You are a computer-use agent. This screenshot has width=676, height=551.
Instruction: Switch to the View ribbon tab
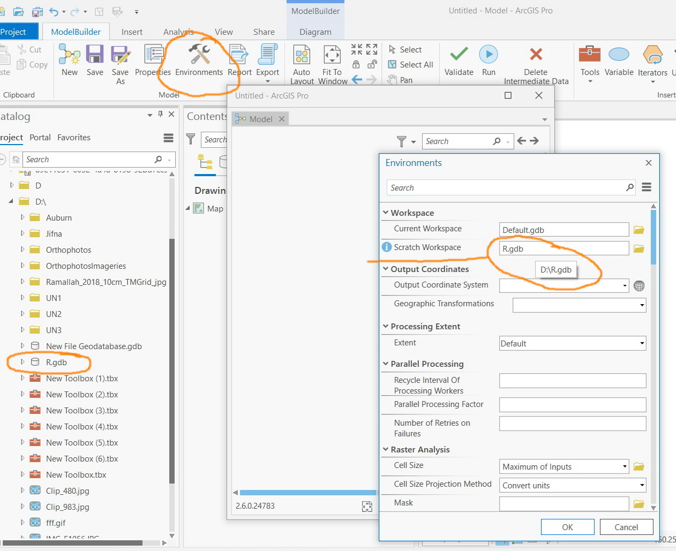click(224, 32)
